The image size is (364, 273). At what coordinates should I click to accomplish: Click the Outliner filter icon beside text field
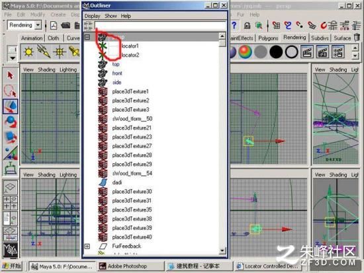pyautogui.click(x=88, y=26)
